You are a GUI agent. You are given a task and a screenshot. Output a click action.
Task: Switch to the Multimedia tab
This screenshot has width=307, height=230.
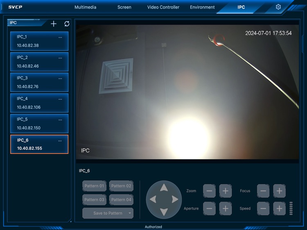86,7
